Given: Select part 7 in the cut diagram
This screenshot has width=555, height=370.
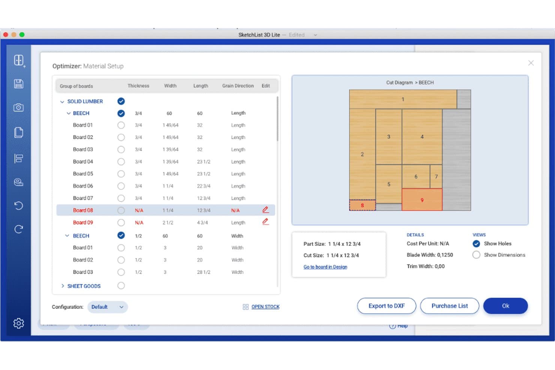Looking at the screenshot, I should pyautogui.click(x=436, y=177).
